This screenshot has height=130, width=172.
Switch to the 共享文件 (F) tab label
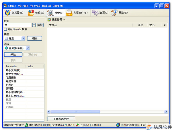[x=80, y=13]
